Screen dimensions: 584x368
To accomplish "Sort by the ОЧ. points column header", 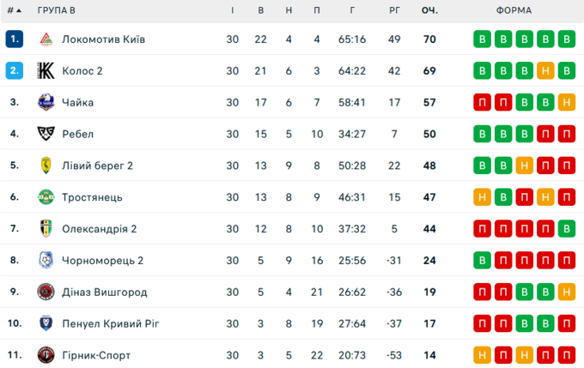I will point(429,10).
